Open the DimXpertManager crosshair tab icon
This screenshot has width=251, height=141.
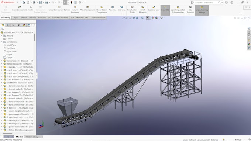(x=18, y=25)
